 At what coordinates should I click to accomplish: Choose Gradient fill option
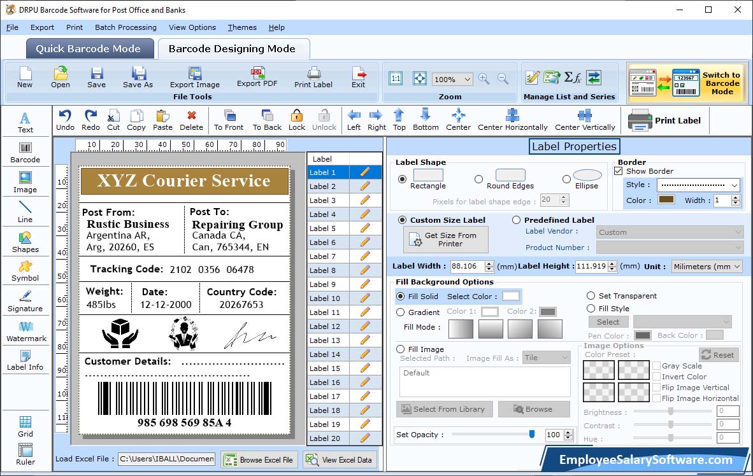pyautogui.click(x=401, y=312)
